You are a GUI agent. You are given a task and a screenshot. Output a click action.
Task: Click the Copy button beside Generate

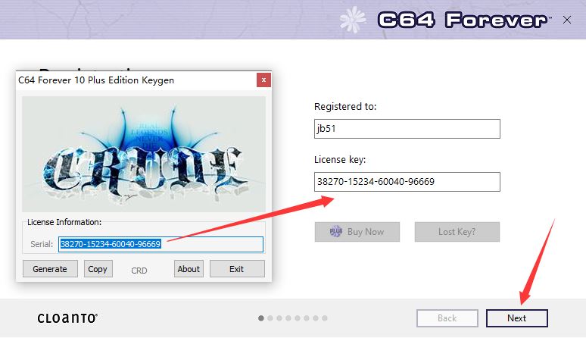[x=98, y=269]
